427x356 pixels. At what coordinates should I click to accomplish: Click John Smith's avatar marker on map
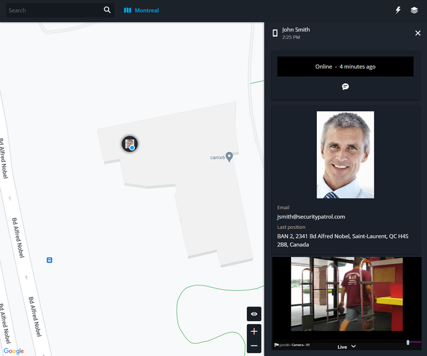(130, 144)
